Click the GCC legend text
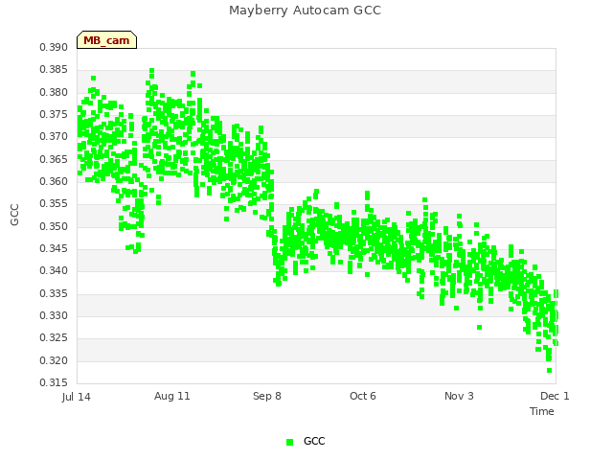 pyautogui.click(x=314, y=441)
